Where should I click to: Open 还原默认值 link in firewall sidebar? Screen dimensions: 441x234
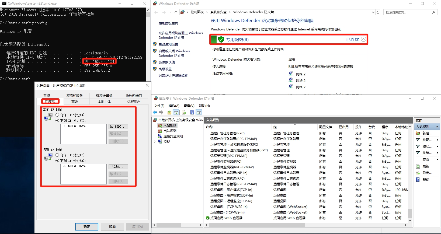coord(167,62)
